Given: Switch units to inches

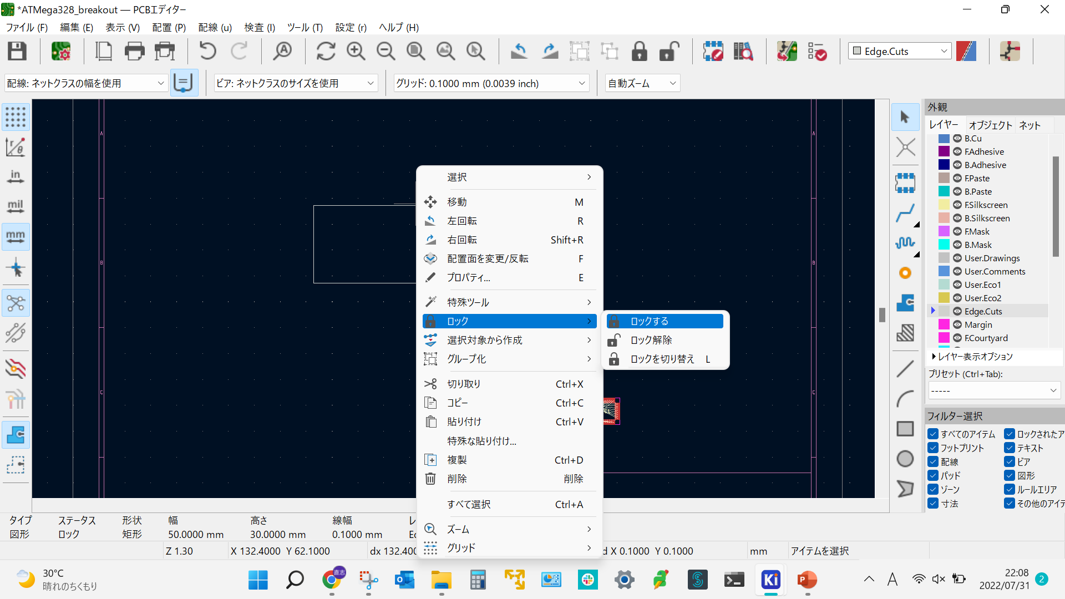Looking at the screenshot, I should (x=16, y=177).
